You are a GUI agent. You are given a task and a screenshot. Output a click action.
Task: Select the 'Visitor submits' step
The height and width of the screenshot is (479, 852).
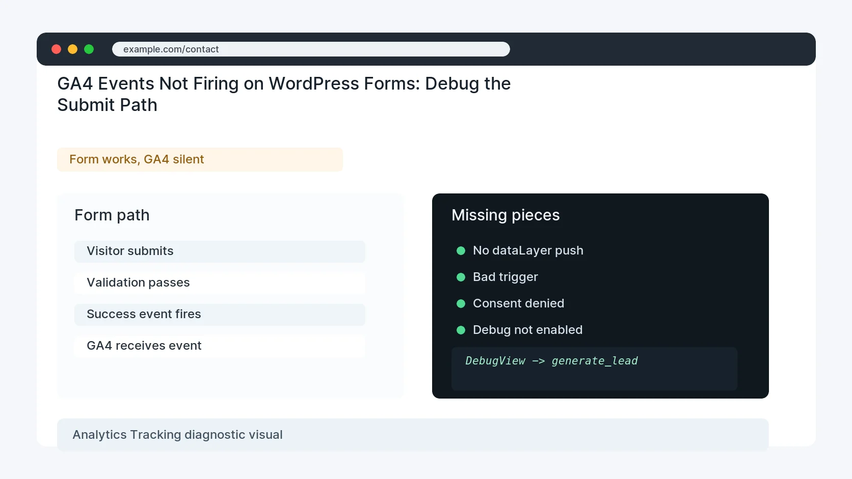220,251
